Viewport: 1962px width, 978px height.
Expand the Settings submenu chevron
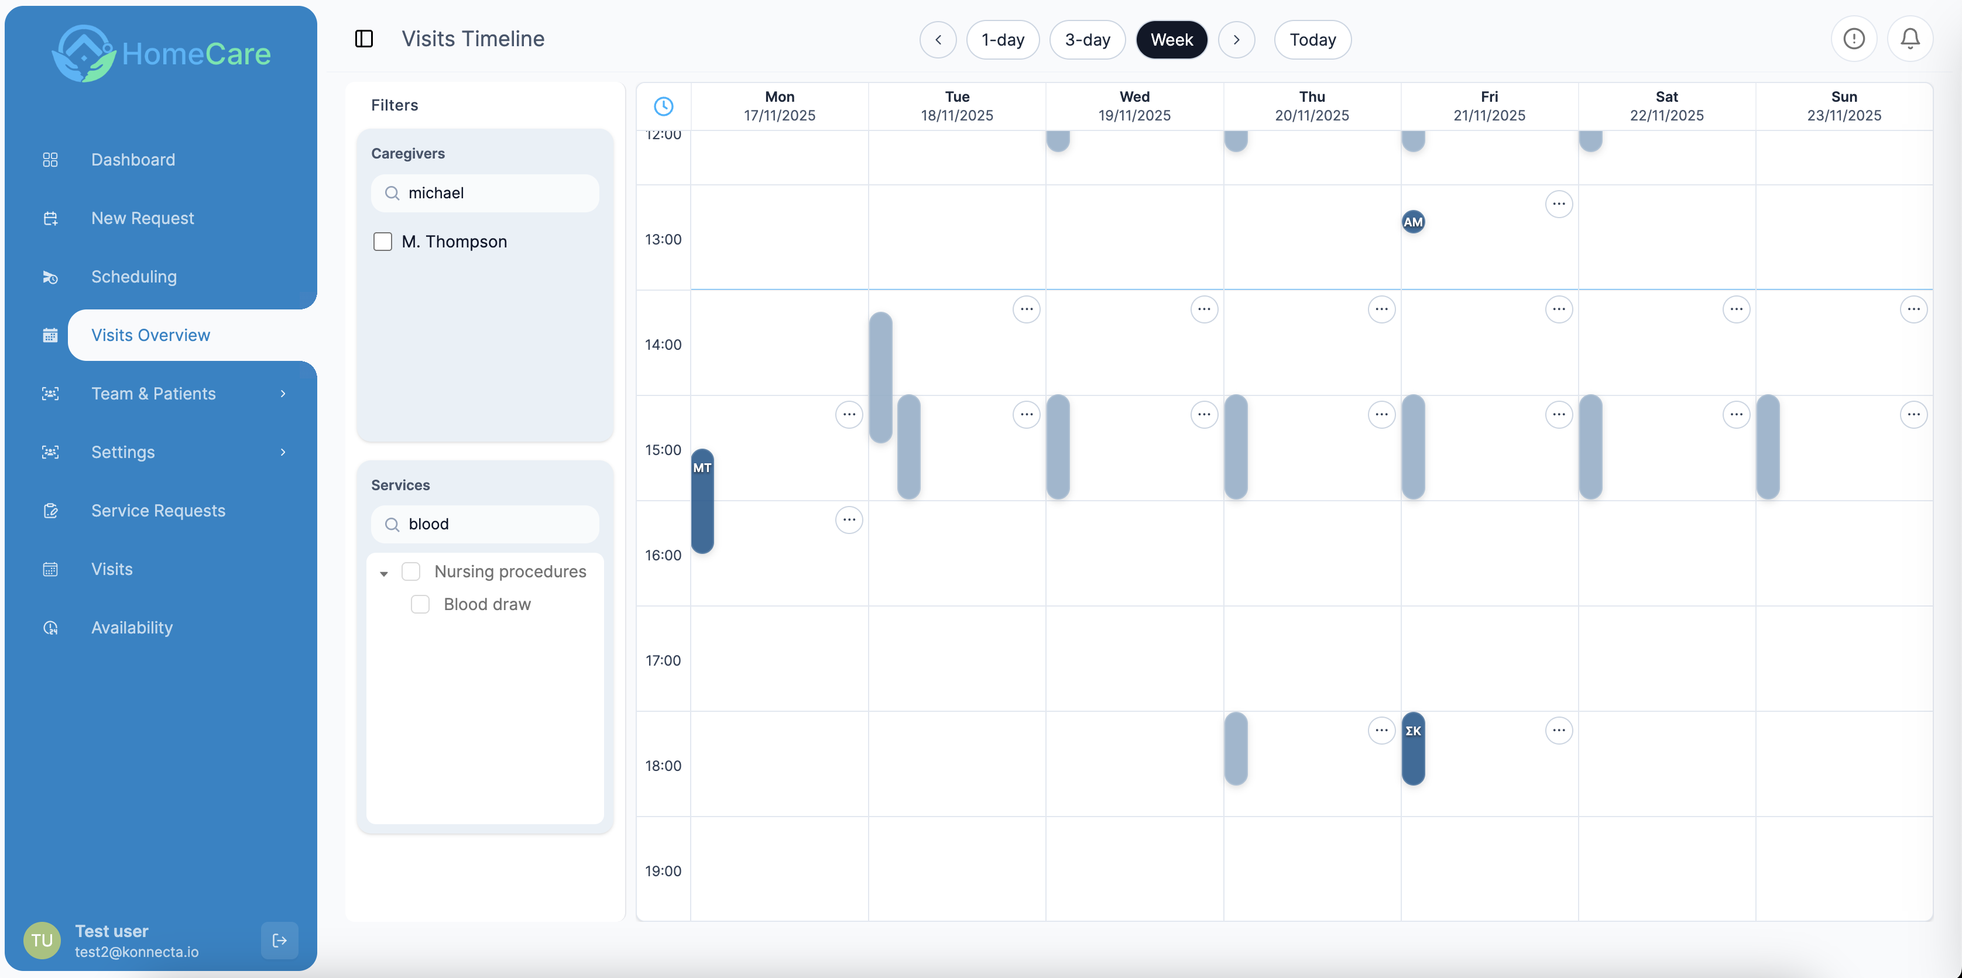click(283, 452)
